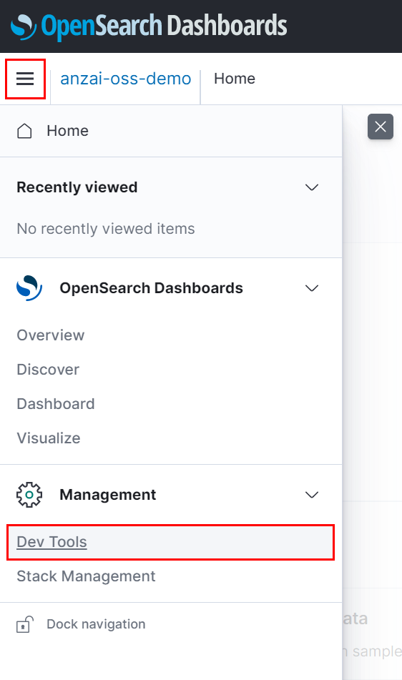The width and height of the screenshot is (402, 680).
Task: Click the Dock navigation lock icon
Action: (25, 624)
